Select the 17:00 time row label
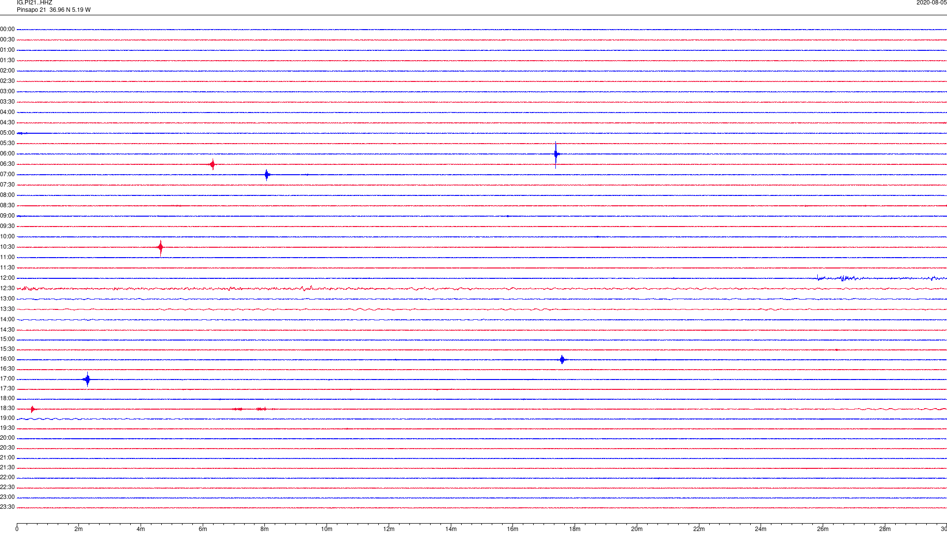 (7, 379)
